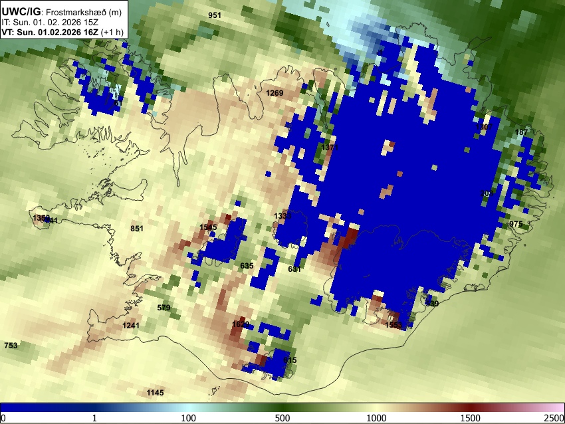Click the map value 753
This screenshot has width=565, height=424.
pyautogui.click(x=11, y=346)
